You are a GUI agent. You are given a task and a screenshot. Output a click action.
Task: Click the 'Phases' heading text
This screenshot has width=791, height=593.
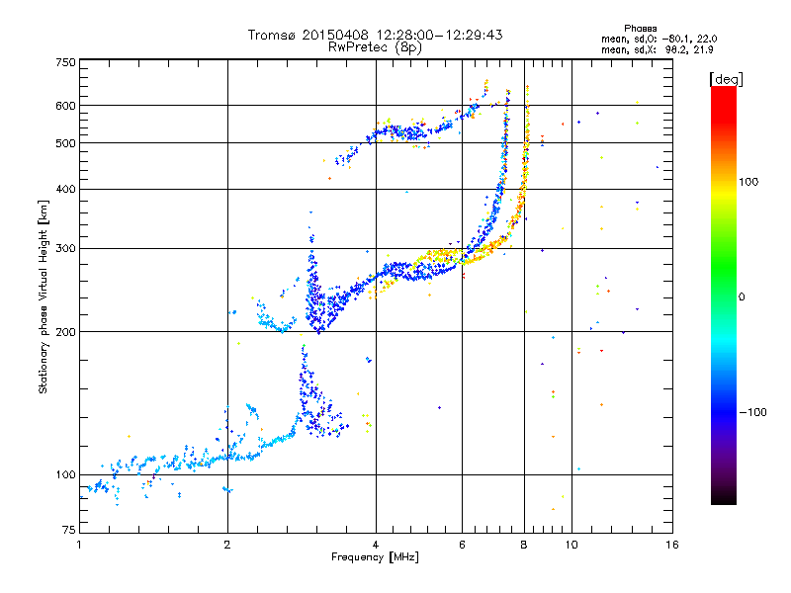[640, 29]
